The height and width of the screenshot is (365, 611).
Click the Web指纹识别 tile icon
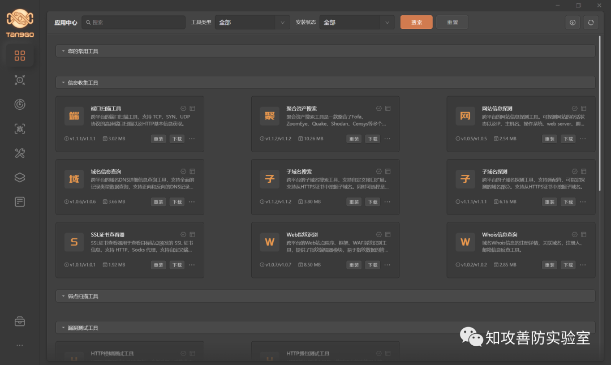click(x=270, y=242)
